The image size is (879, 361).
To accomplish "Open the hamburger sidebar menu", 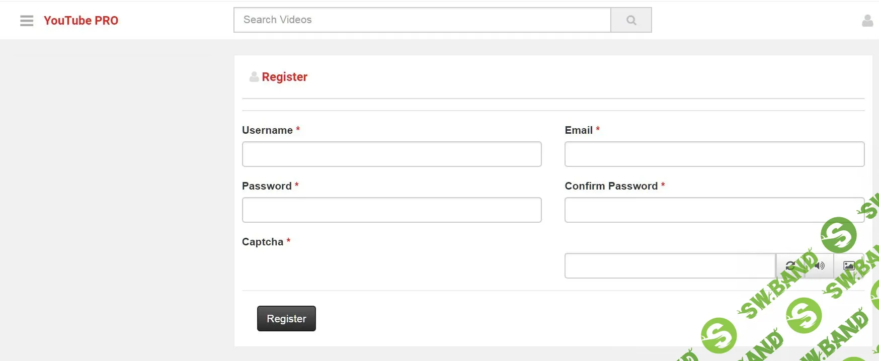I will point(27,21).
